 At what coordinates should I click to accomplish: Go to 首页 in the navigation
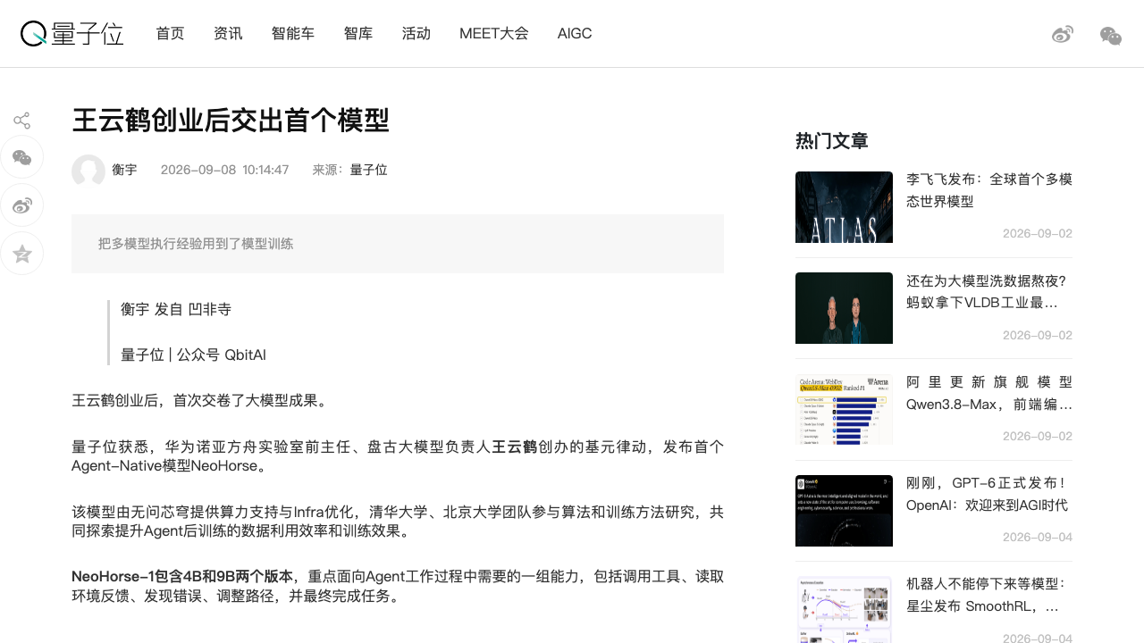click(170, 34)
